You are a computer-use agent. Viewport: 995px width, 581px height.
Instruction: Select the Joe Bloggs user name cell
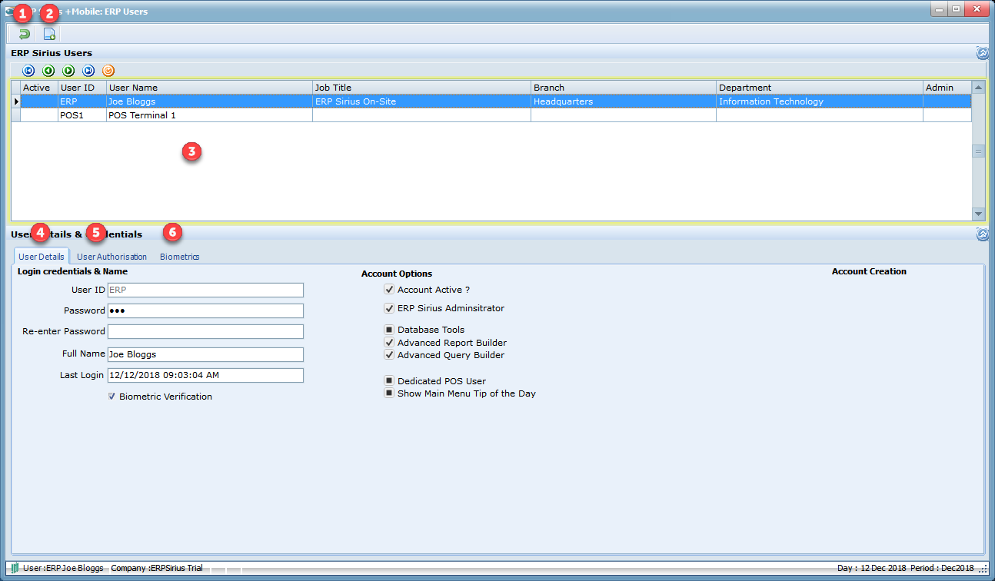click(x=209, y=101)
